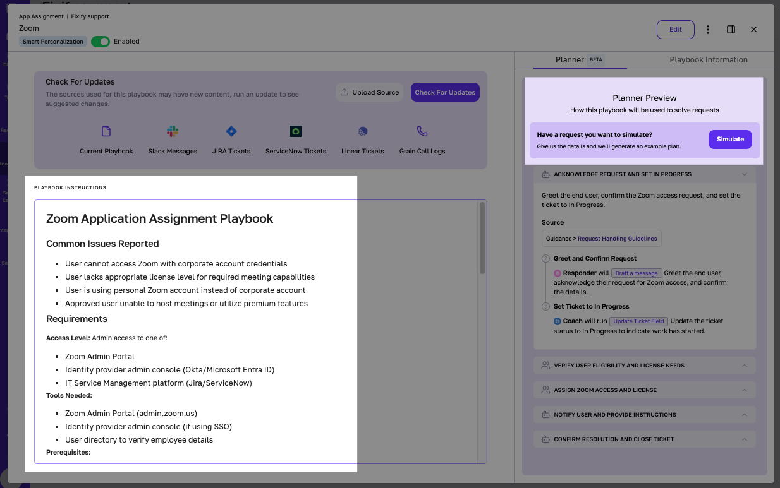Screen dimensions: 780x488
Task: Toggle the side panel layout icon
Action: [731, 29]
